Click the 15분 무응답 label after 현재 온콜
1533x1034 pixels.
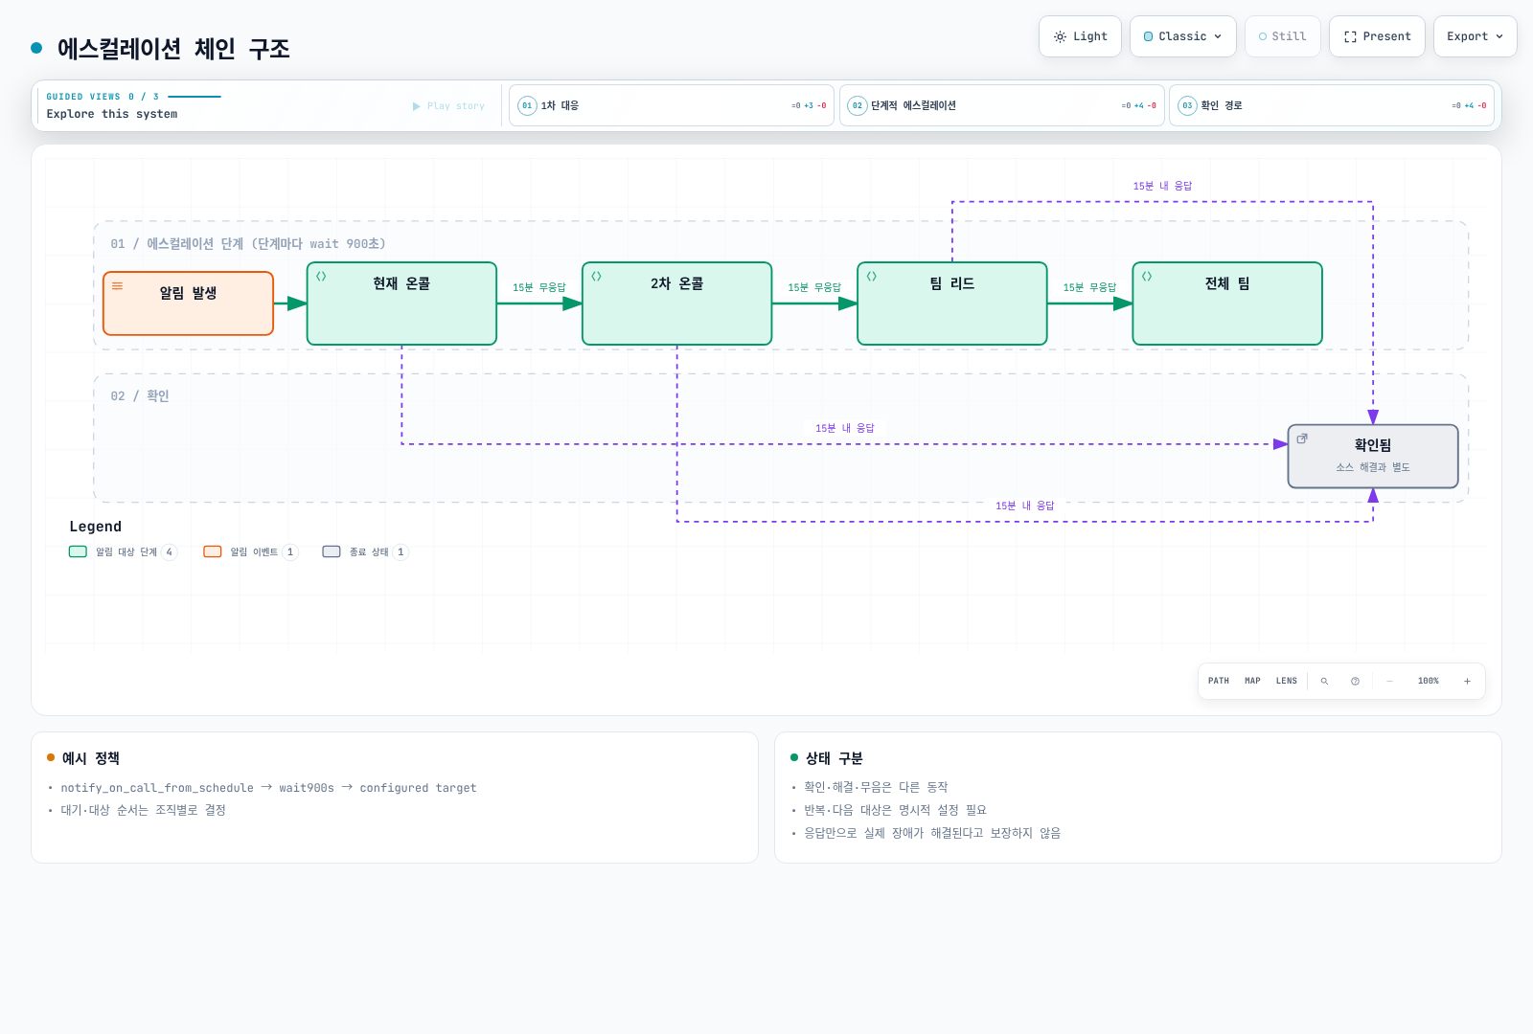[539, 287]
